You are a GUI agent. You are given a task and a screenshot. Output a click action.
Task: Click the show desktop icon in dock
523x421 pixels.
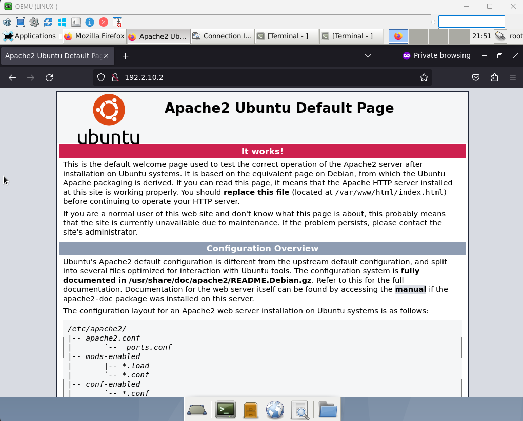197,409
